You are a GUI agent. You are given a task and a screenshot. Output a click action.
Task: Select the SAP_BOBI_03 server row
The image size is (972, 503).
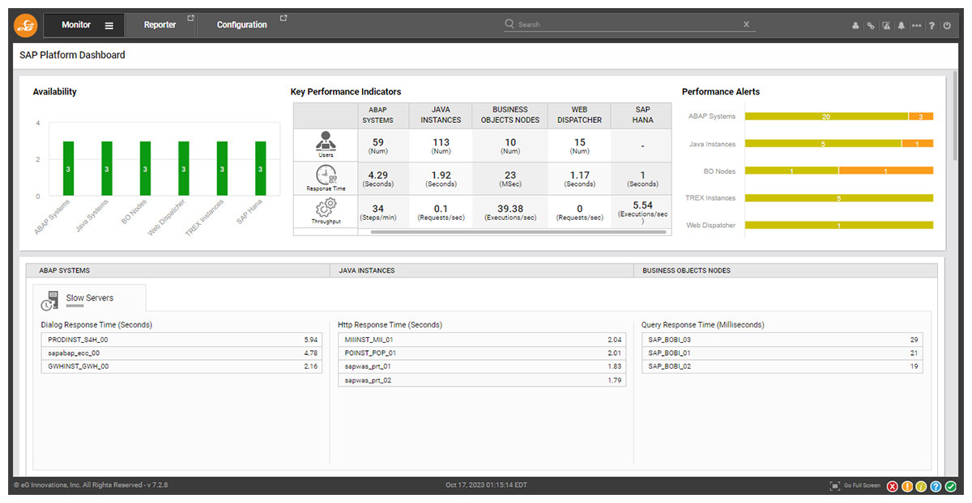782,340
